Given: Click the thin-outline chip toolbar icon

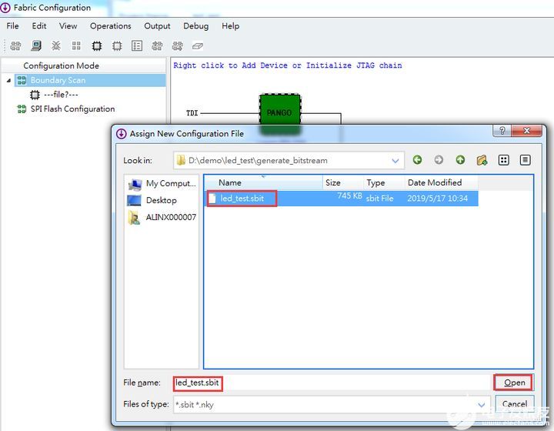Looking at the screenshot, I should click(117, 46).
